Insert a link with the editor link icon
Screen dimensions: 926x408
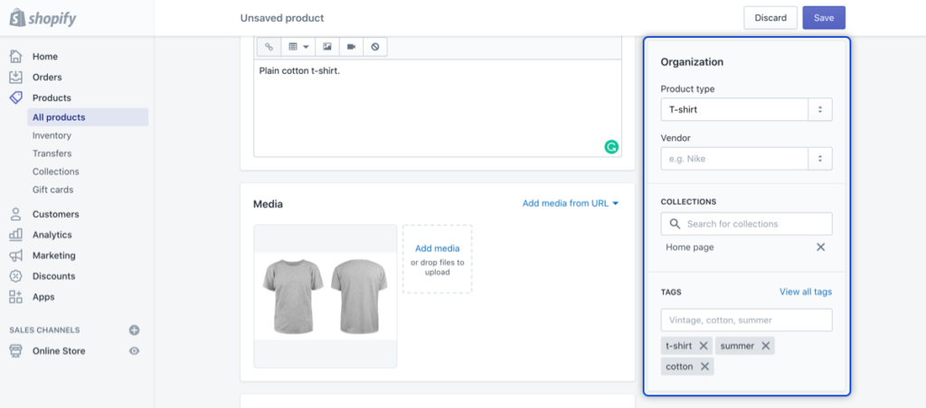[x=269, y=47]
